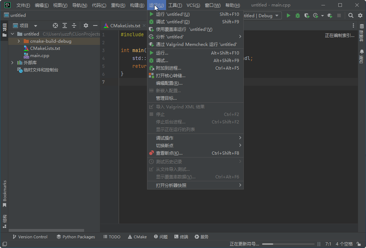Viewport: 366px width, 248px height.
Task: Click the 7:1 caret position indicator
Action: coord(328,244)
